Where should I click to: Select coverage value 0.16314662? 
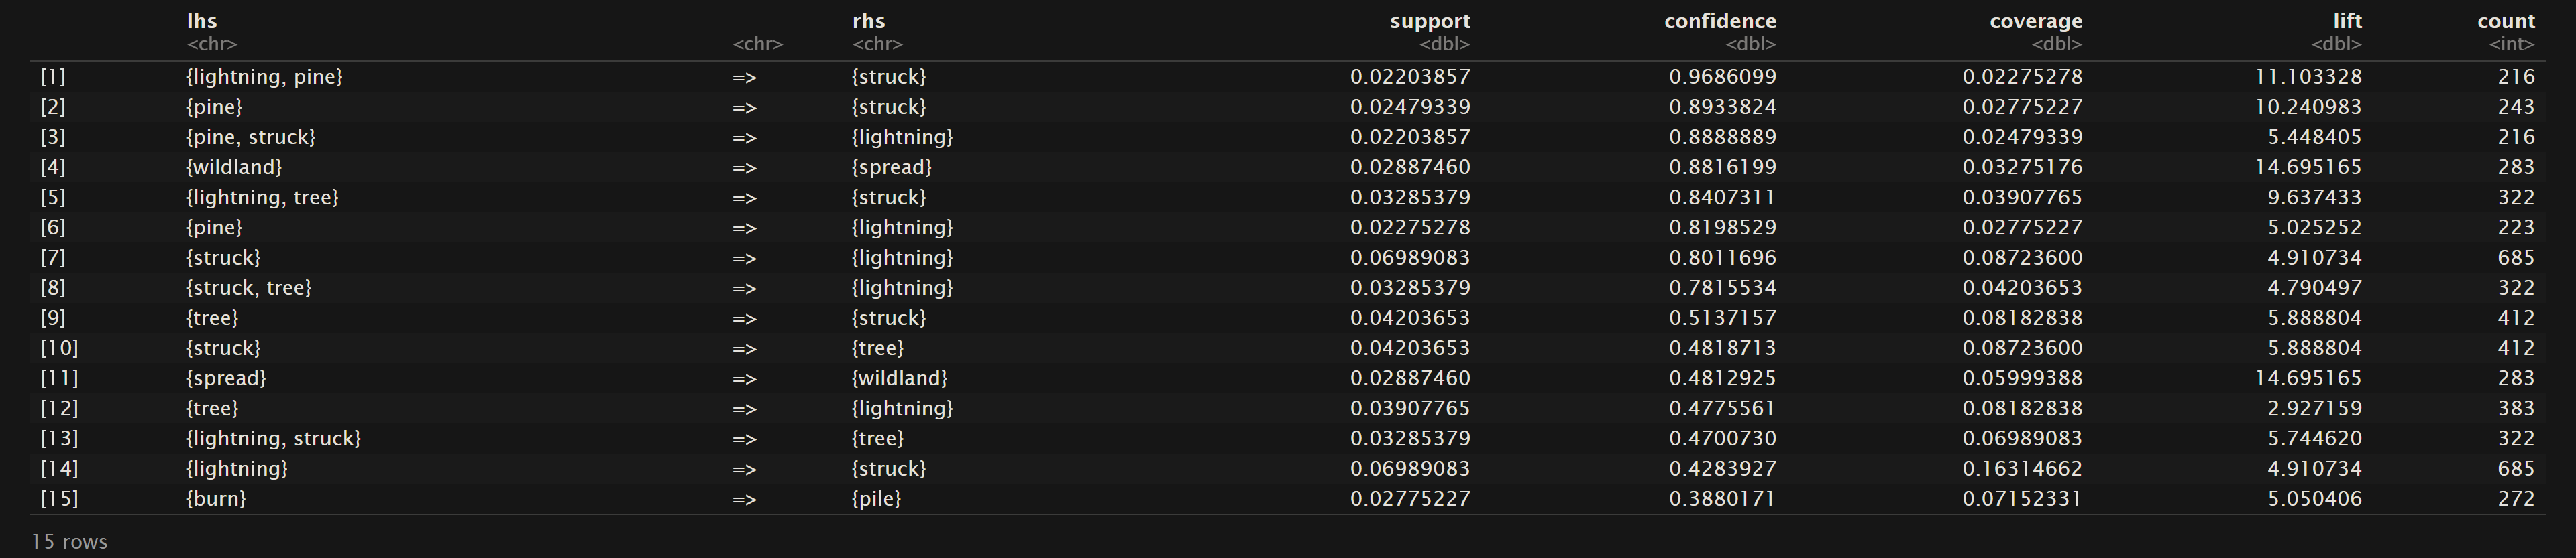tap(2021, 468)
